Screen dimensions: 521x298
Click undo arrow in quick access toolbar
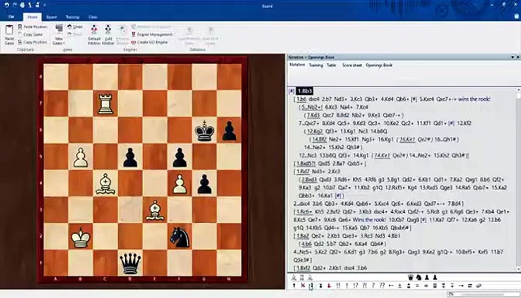[6, 5]
